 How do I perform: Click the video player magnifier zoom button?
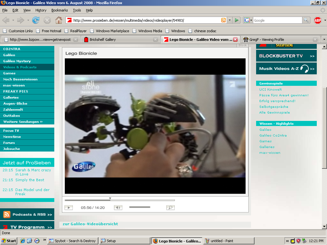171,207
